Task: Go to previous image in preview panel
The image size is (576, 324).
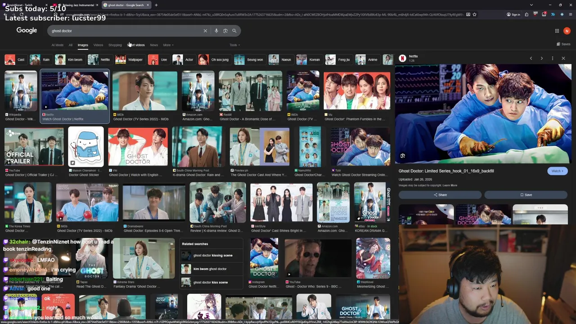Action: pos(531,58)
